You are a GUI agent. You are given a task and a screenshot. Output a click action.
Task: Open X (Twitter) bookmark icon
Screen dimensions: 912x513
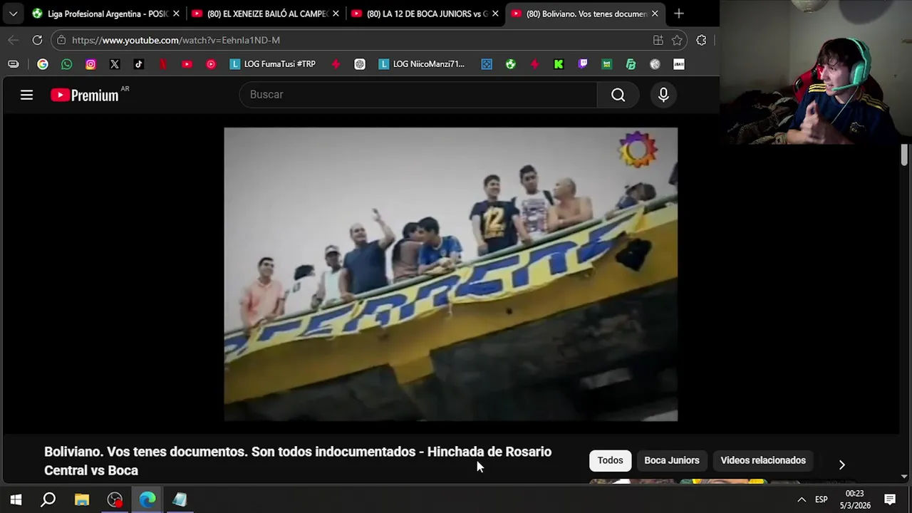[115, 64]
